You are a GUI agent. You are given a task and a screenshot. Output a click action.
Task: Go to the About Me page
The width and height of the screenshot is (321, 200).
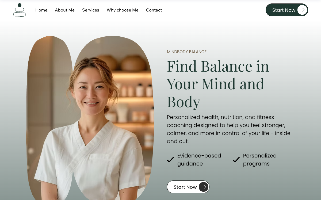pyautogui.click(x=65, y=10)
